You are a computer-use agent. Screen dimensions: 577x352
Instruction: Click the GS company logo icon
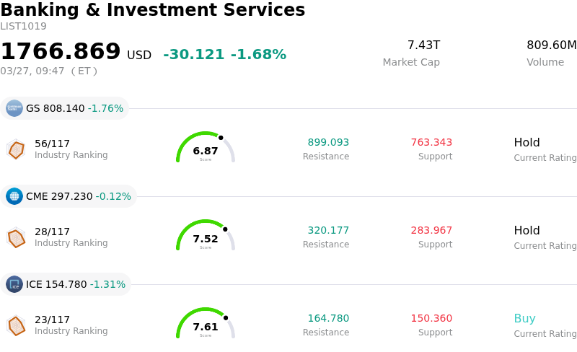[14, 108]
